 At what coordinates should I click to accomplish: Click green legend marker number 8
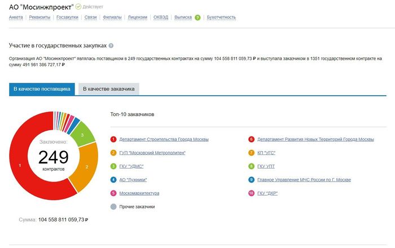(x=252, y=166)
